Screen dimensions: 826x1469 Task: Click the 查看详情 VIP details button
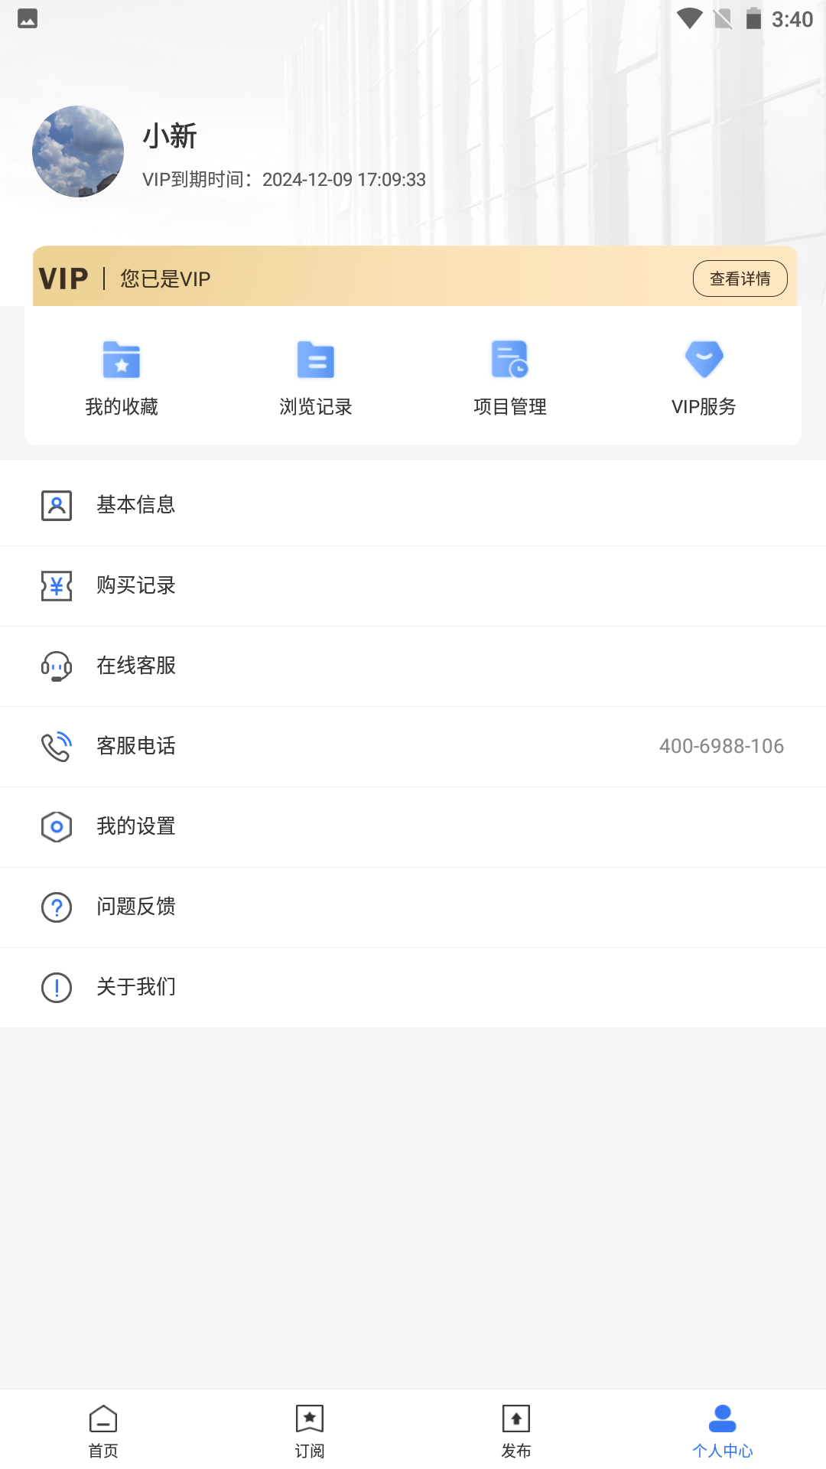(740, 278)
